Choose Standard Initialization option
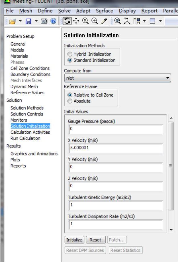The width and height of the screenshot is (178, 262). 70,60
